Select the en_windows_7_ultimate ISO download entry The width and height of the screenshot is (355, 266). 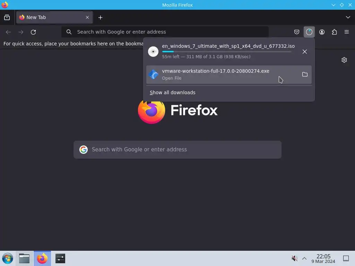pyautogui.click(x=228, y=51)
